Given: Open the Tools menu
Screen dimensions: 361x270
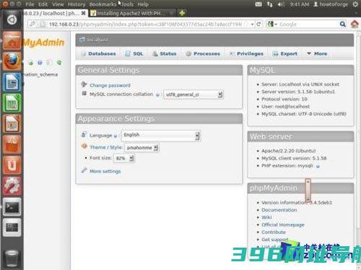Looking at the screenshot, I should point(127,4).
